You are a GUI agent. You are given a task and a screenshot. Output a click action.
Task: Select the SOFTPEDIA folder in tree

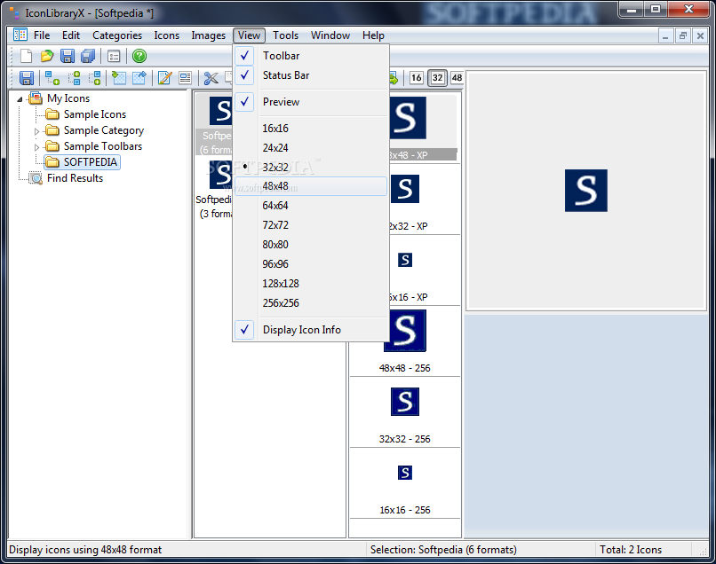[90, 162]
